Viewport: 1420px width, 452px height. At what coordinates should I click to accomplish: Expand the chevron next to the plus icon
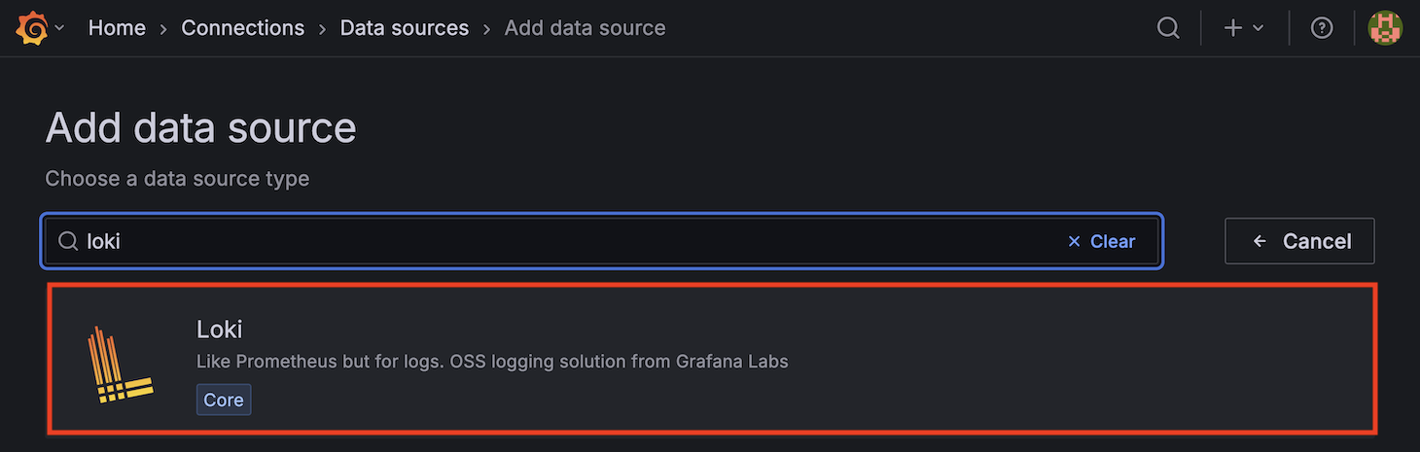click(1258, 28)
